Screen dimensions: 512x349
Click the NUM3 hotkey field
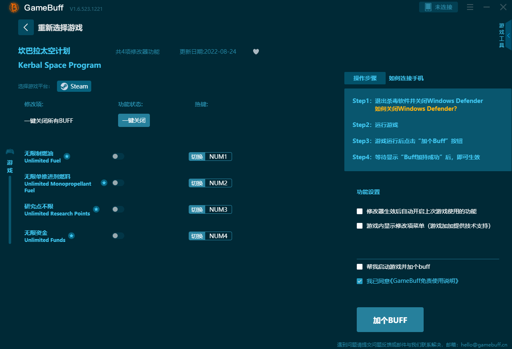[218, 210]
